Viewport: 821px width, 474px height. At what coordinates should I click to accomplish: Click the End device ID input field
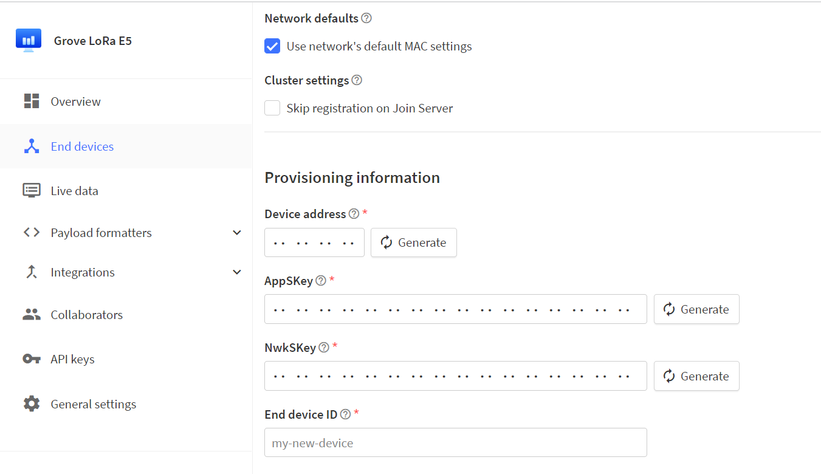(x=455, y=442)
